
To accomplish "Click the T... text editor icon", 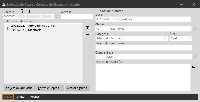I will pyautogui.click(x=193, y=67).
